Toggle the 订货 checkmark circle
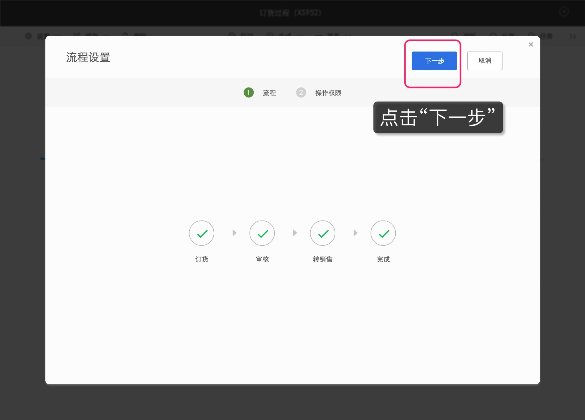Viewport: 585px width, 420px height. click(202, 233)
